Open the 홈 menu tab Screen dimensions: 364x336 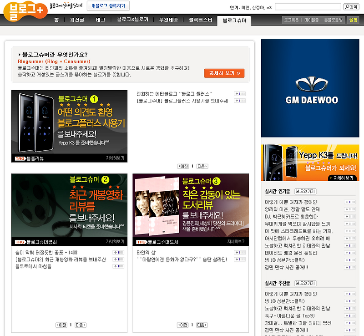(x=56, y=20)
